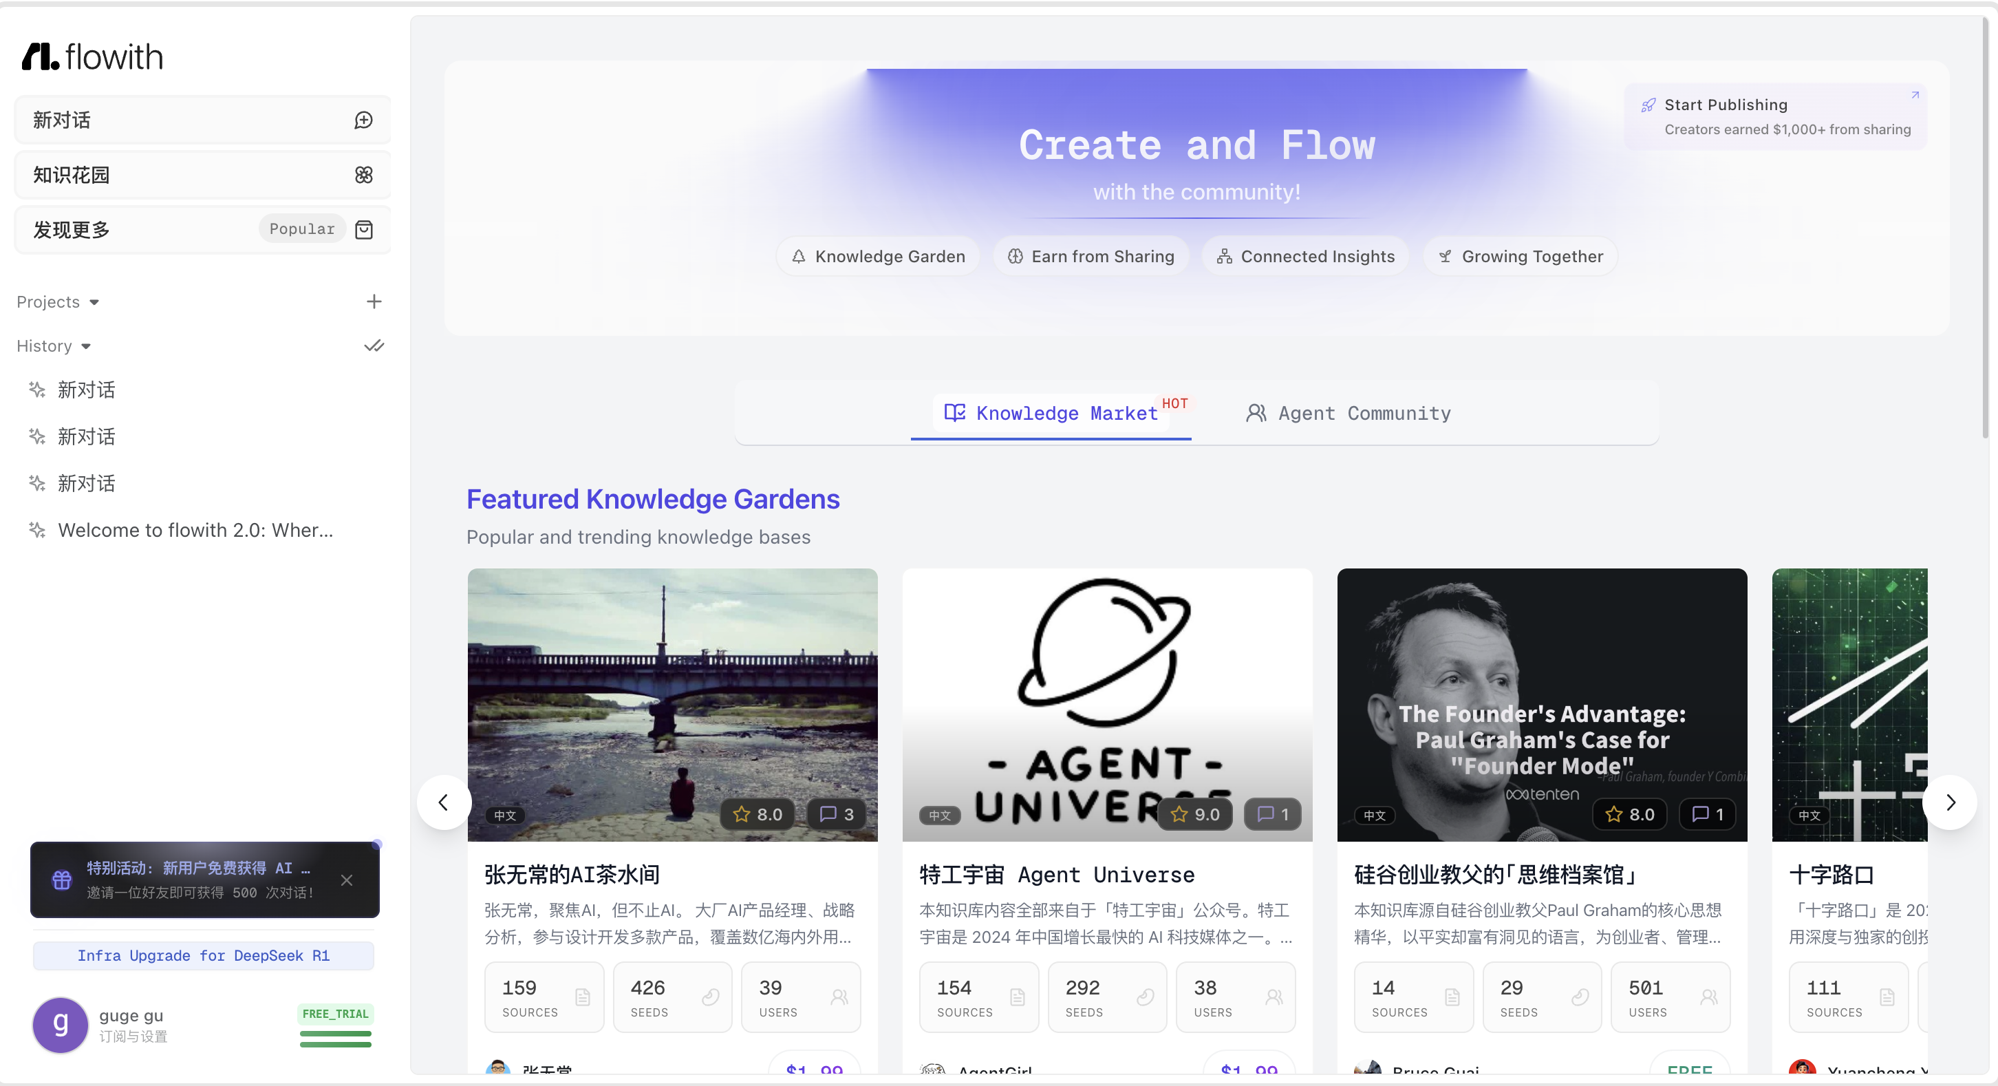
Task: Open Founder's Advantage cover image
Action: 1542,705
